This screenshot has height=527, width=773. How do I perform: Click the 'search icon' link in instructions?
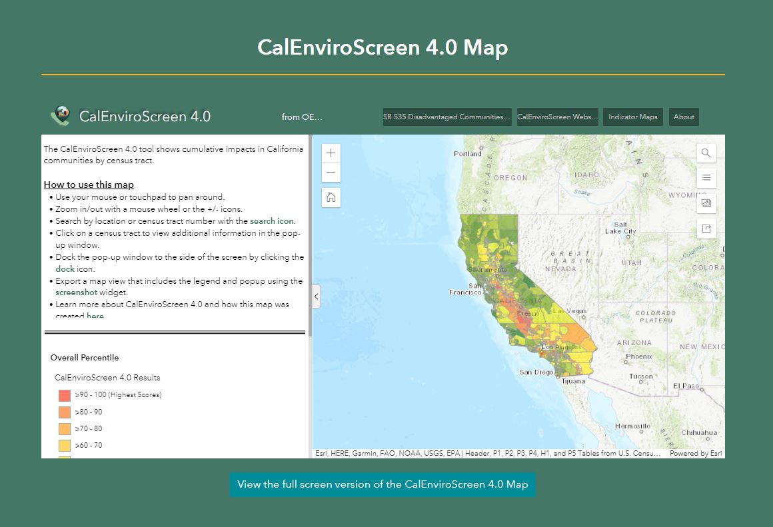click(x=272, y=221)
